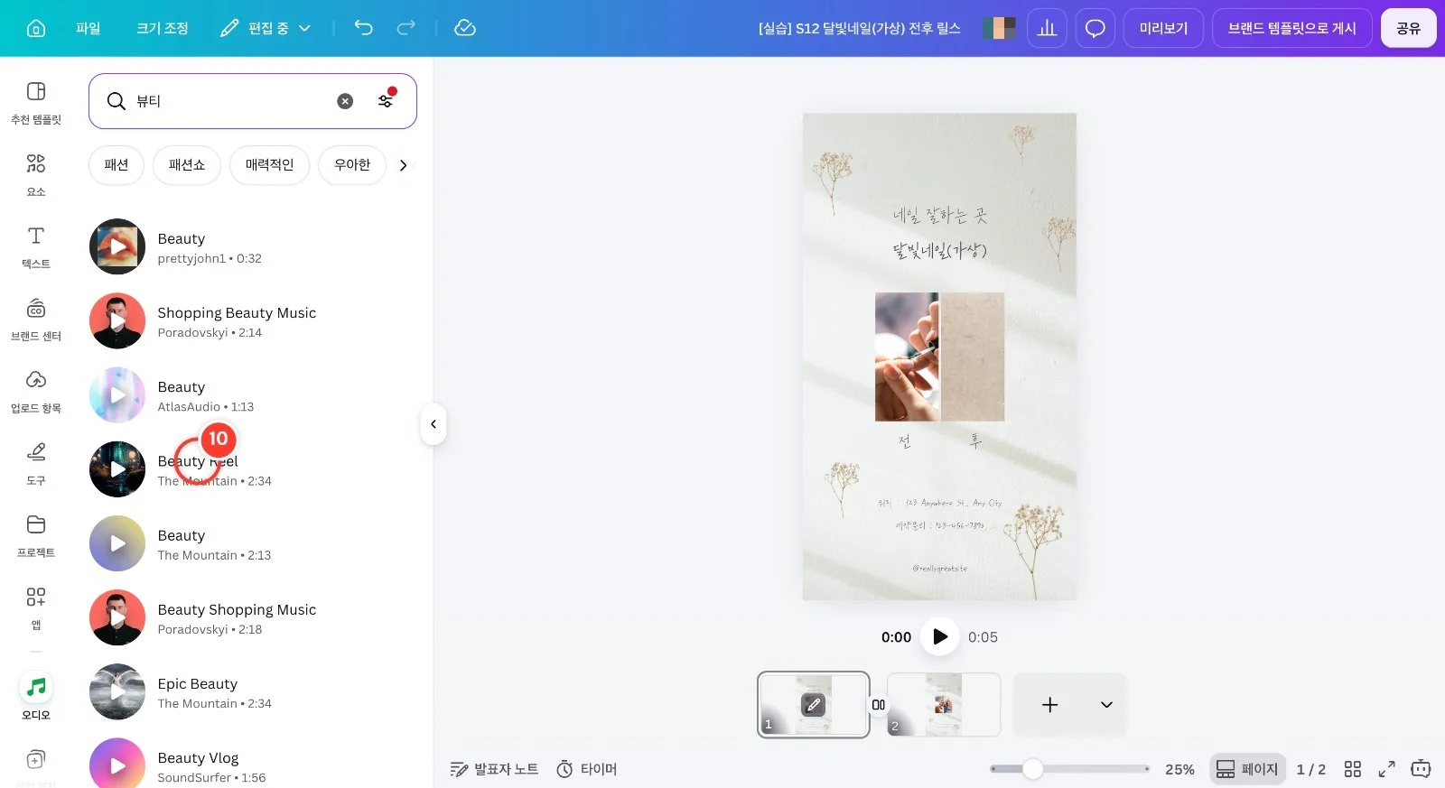
Task: Open the 업로드 항목 panel
Action: [36, 392]
